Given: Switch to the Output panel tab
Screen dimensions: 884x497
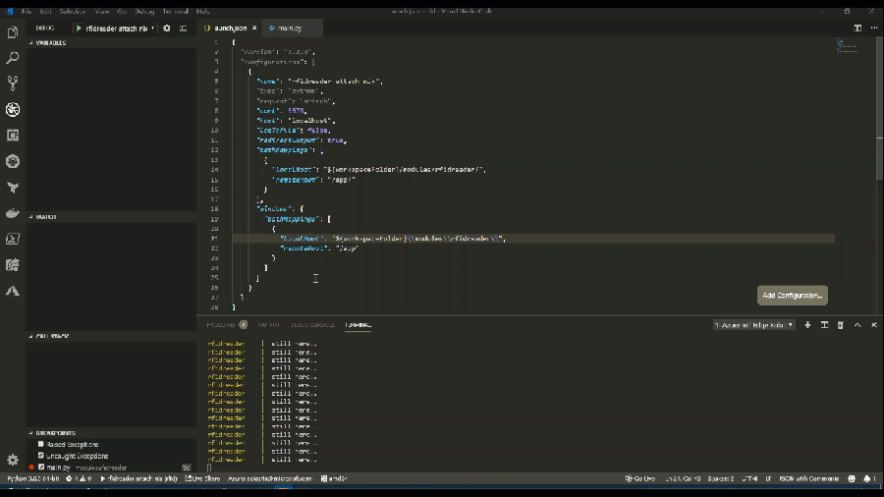Looking at the screenshot, I should click(269, 325).
